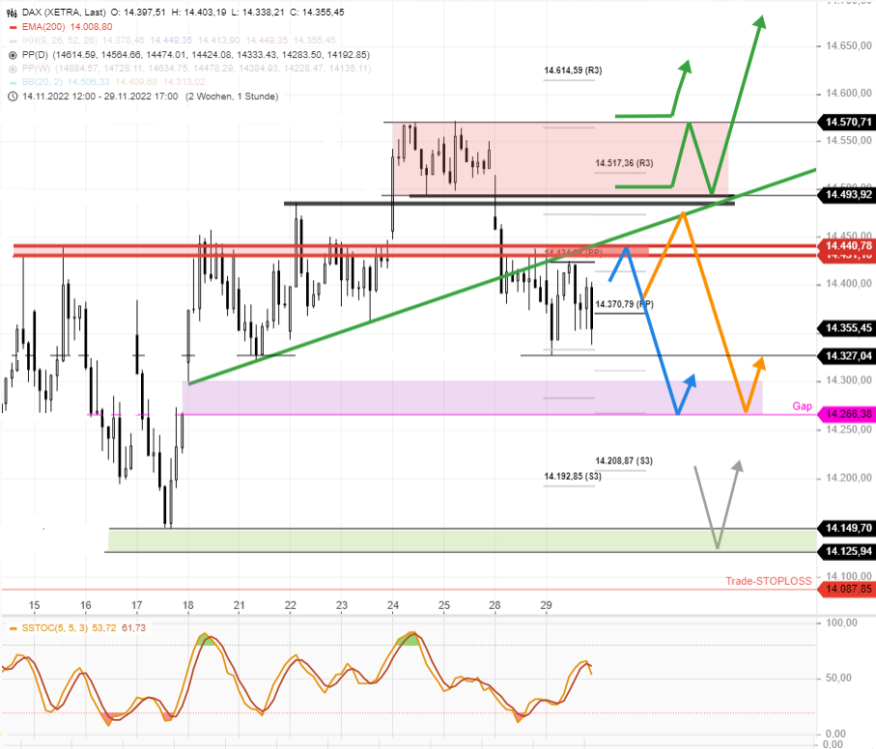Screen dimensions: 876x749
Task: Click the SSTOC(5, 5, 3) indicator label
Action: coord(50,627)
